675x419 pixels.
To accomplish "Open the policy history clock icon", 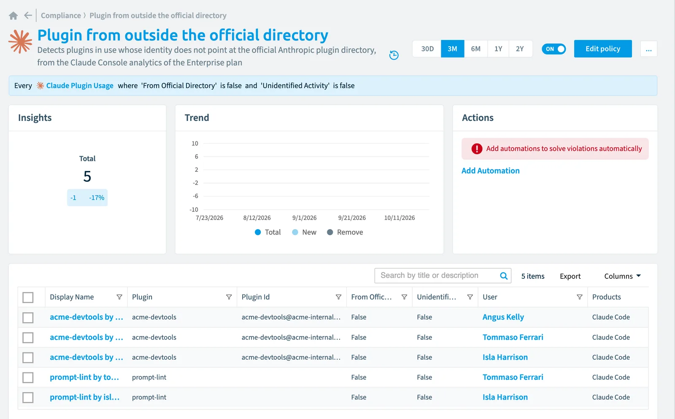I will 394,55.
